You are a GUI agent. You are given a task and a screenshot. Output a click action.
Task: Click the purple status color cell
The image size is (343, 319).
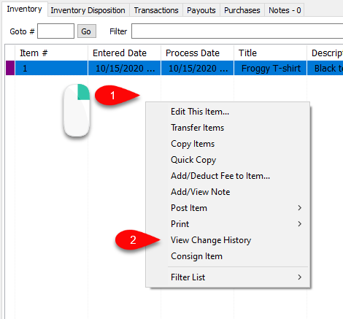(x=10, y=68)
